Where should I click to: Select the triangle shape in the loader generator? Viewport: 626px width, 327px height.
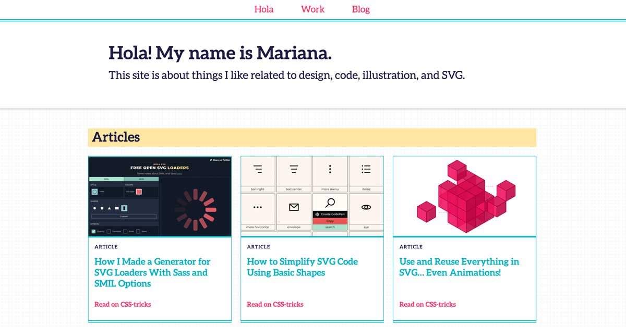[109, 208]
